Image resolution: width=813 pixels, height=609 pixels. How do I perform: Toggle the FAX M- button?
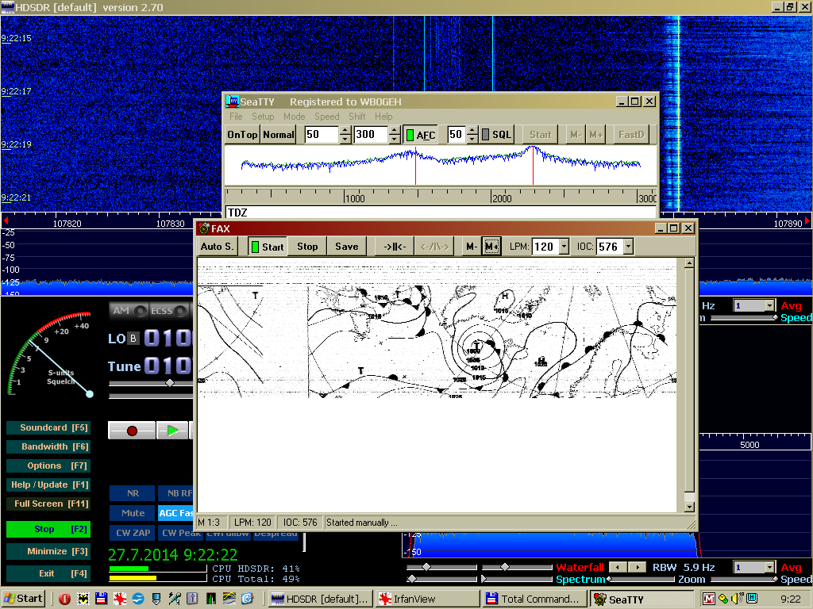click(x=472, y=247)
